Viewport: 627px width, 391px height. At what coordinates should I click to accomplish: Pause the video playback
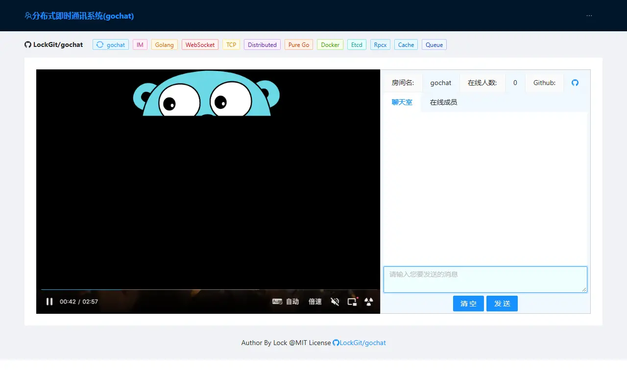click(49, 302)
